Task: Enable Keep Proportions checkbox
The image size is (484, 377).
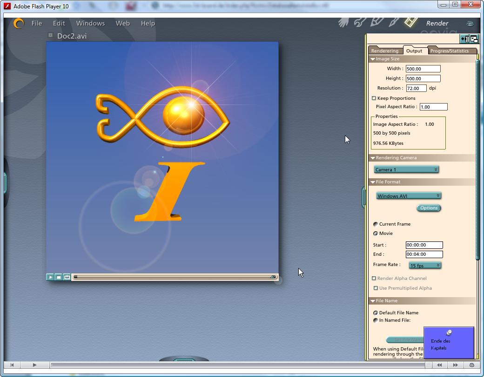Action: [374, 98]
